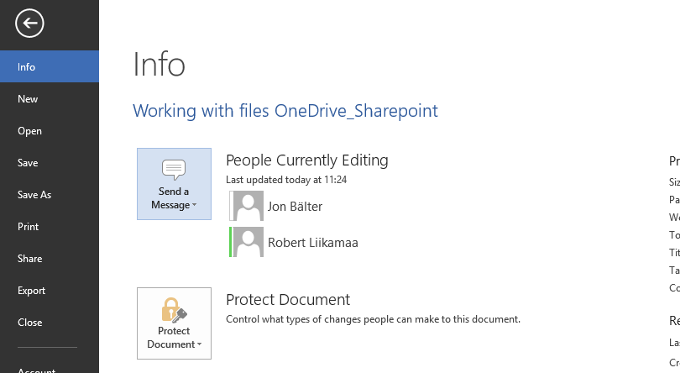Click Robert Liikamaa's avatar picture

coord(248,242)
